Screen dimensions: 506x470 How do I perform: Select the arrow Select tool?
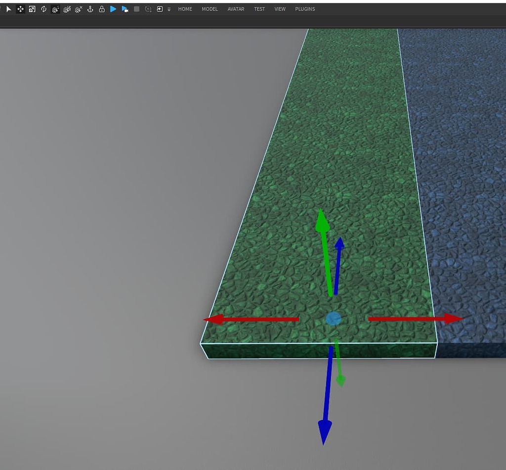tap(8, 9)
